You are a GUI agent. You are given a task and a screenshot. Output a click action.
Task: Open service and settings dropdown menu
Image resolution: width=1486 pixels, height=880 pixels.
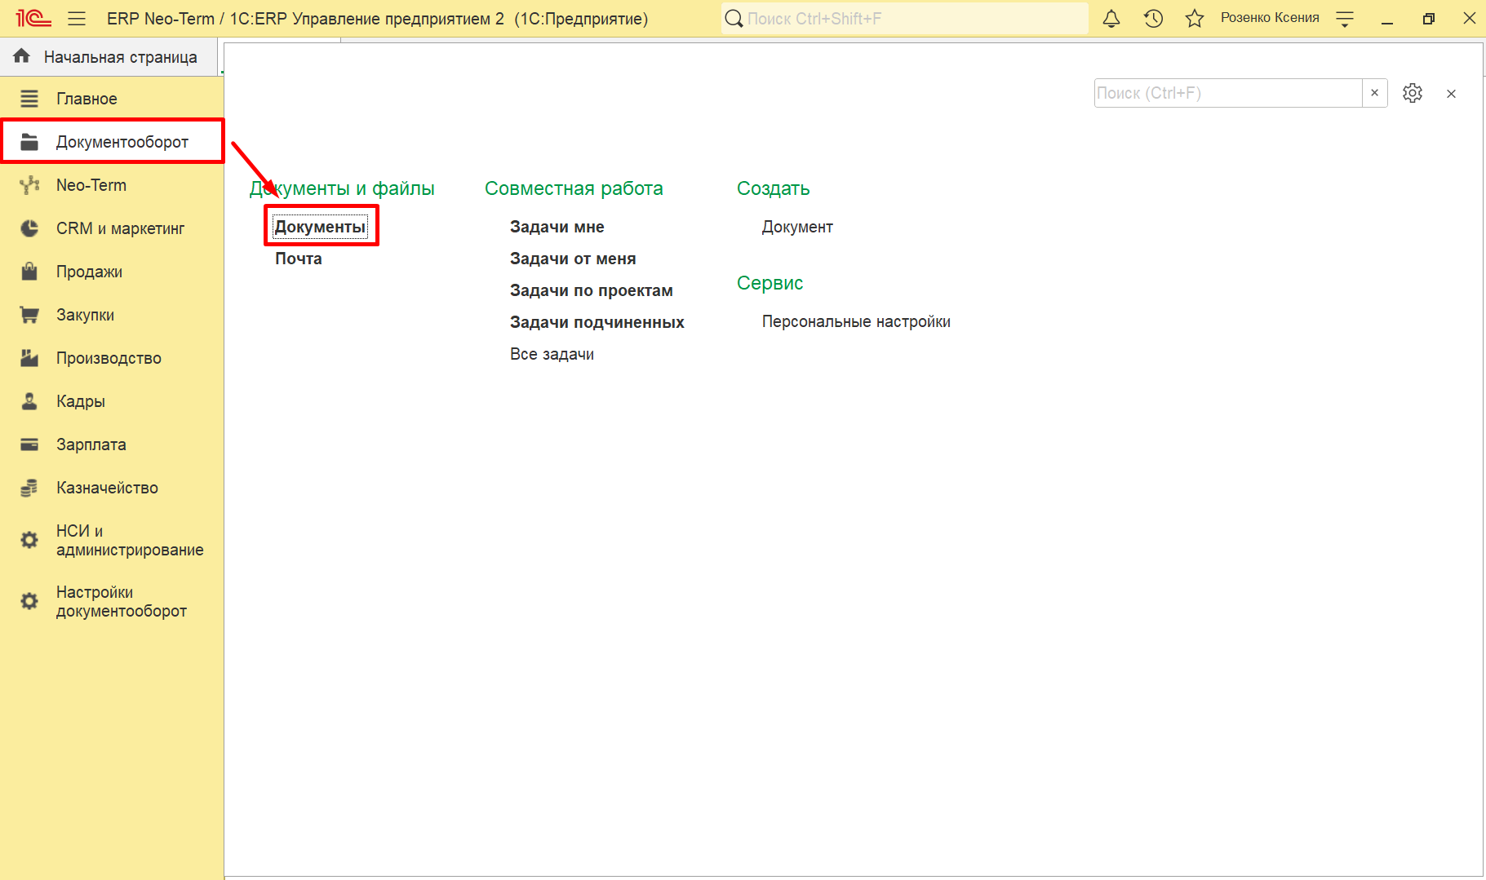tap(1345, 19)
